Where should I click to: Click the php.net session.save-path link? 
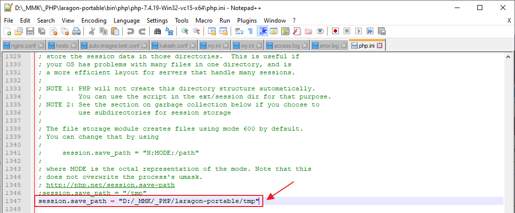pyautogui.click(x=110, y=185)
